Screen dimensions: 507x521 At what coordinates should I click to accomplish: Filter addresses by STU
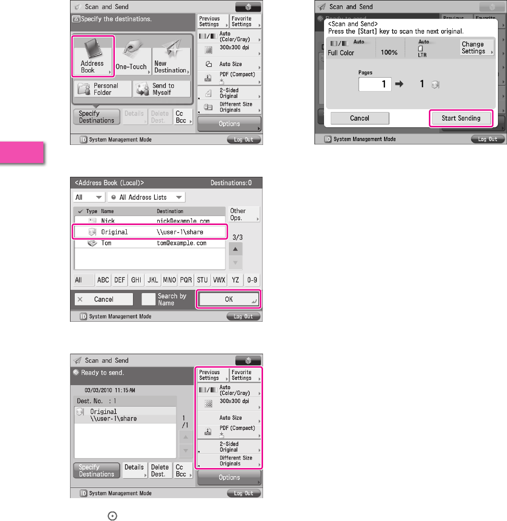pos(203,280)
